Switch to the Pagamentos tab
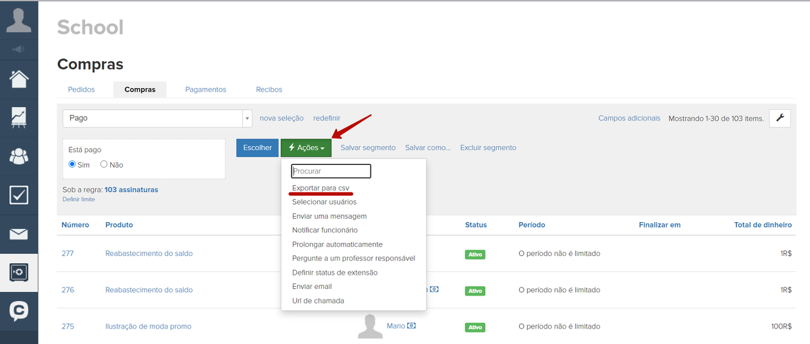The width and height of the screenshot is (810, 344). (205, 90)
